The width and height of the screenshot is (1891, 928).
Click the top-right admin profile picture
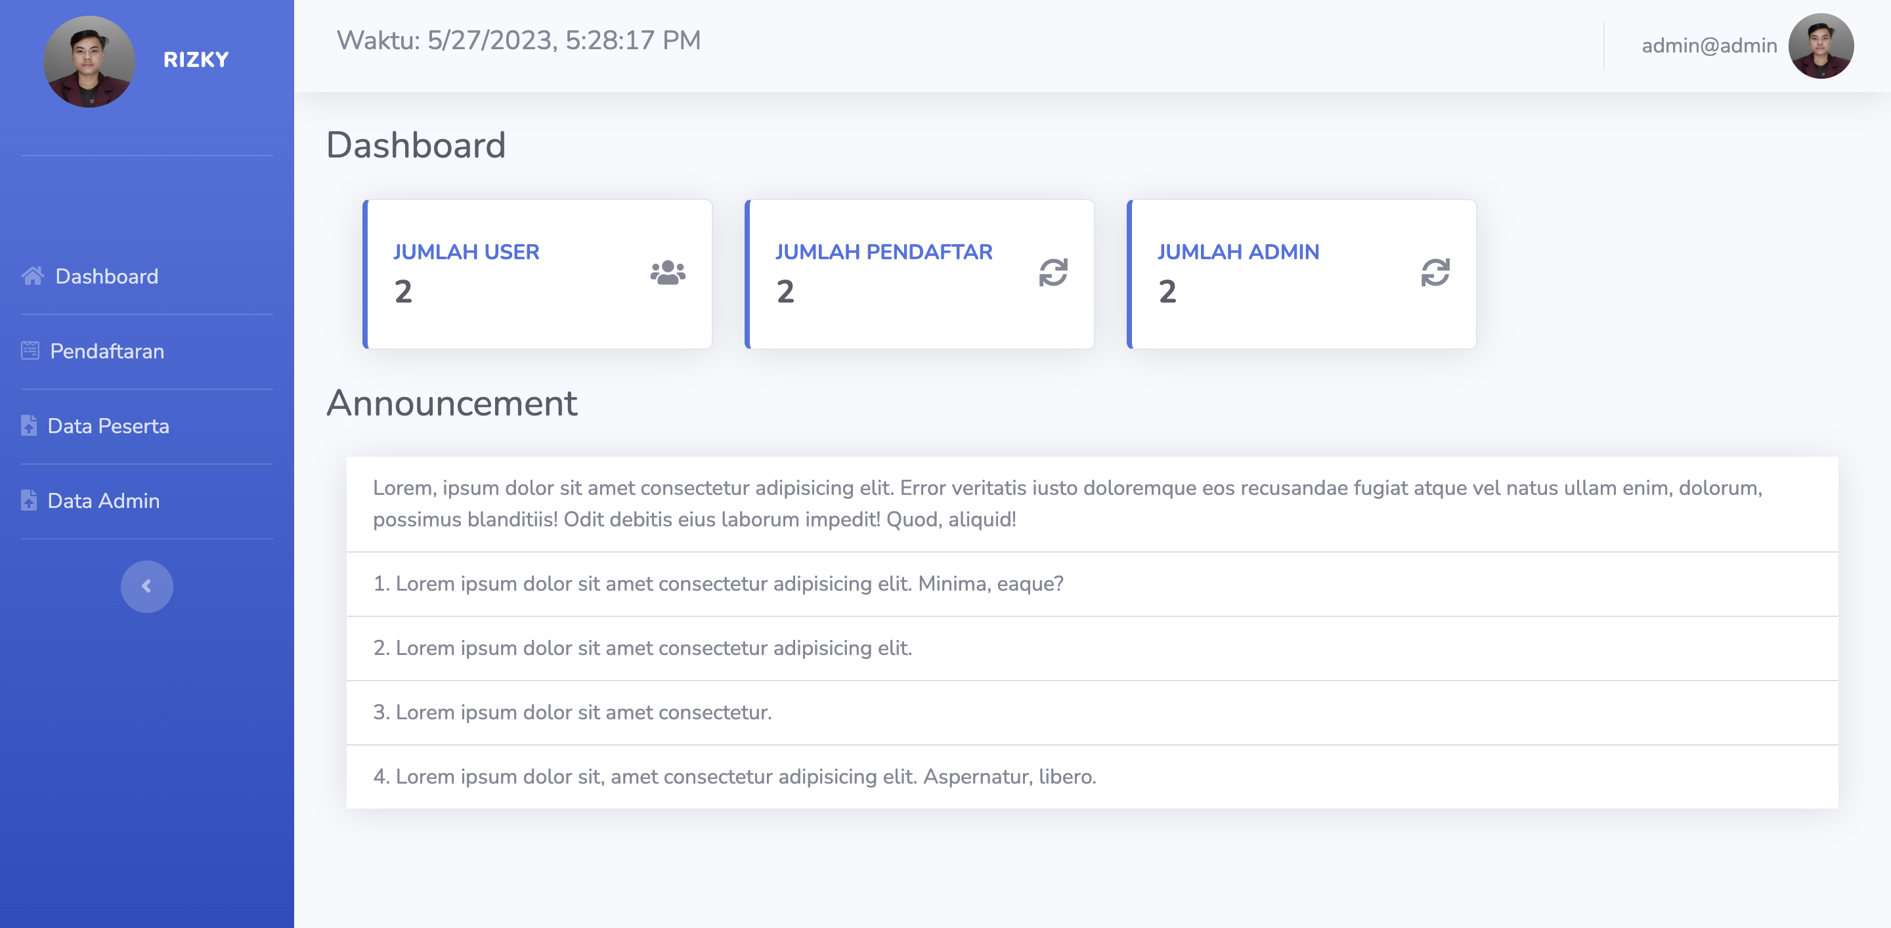click(1821, 45)
